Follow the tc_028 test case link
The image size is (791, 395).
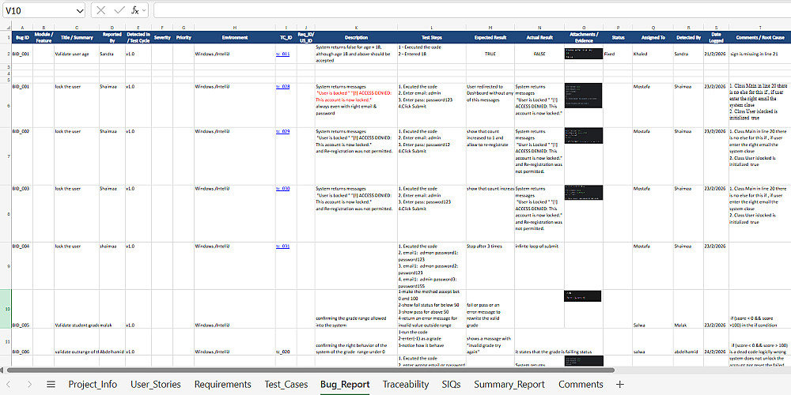[282, 87]
